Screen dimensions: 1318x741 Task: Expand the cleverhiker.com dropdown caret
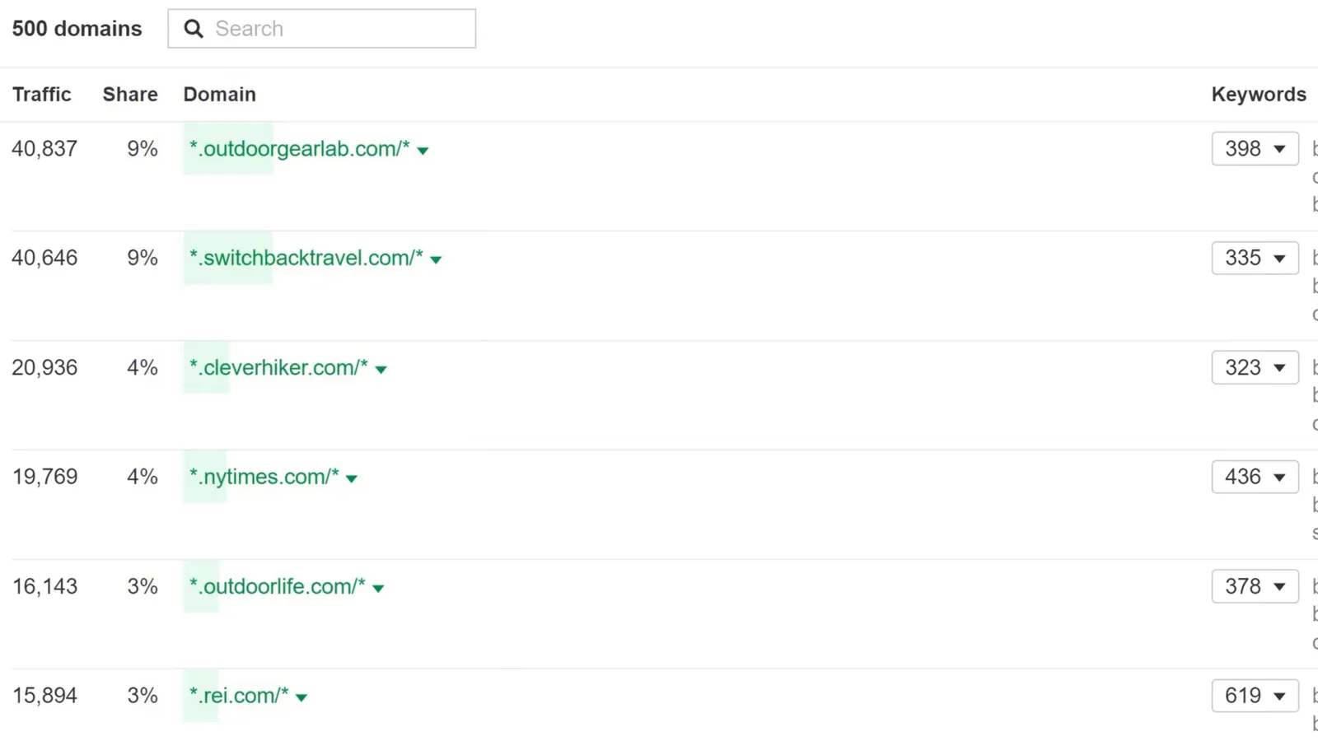pos(381,370)
